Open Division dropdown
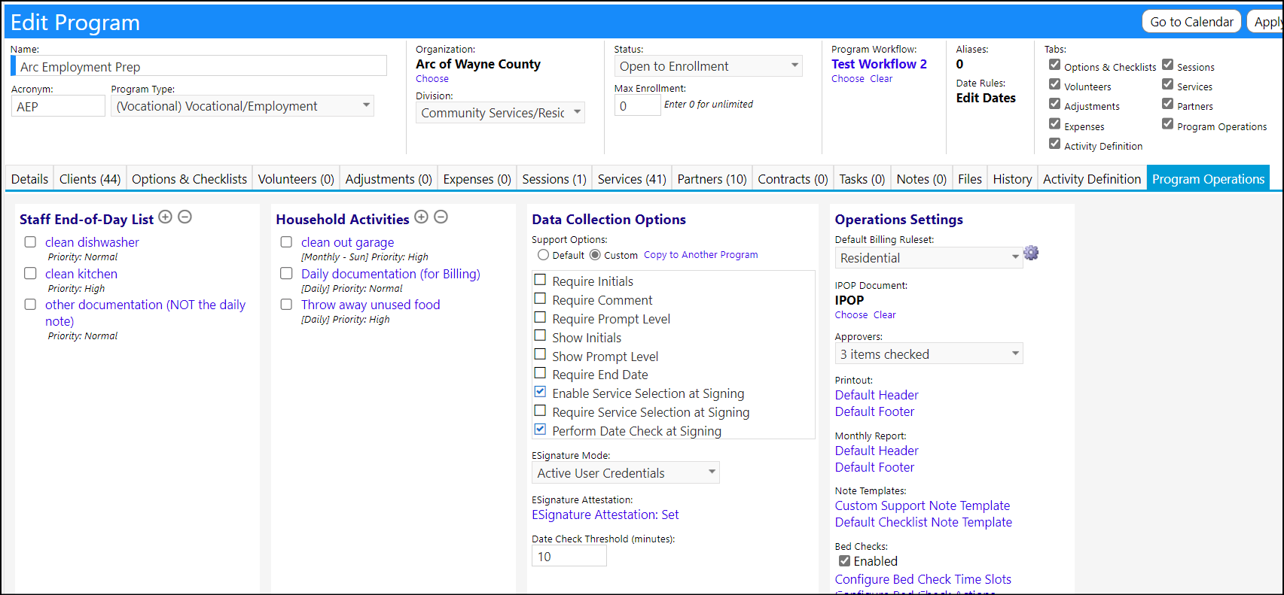Image resolution: width=1284 pixels, height=595 pixels. click(x=500, y=113)
